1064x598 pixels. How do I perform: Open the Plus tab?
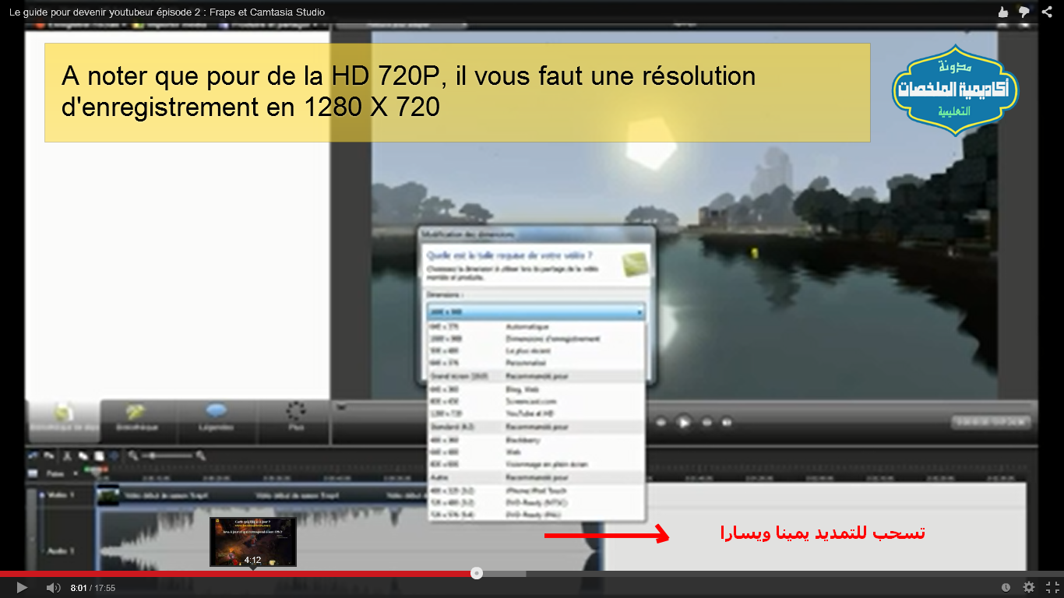tap(296, 421)
